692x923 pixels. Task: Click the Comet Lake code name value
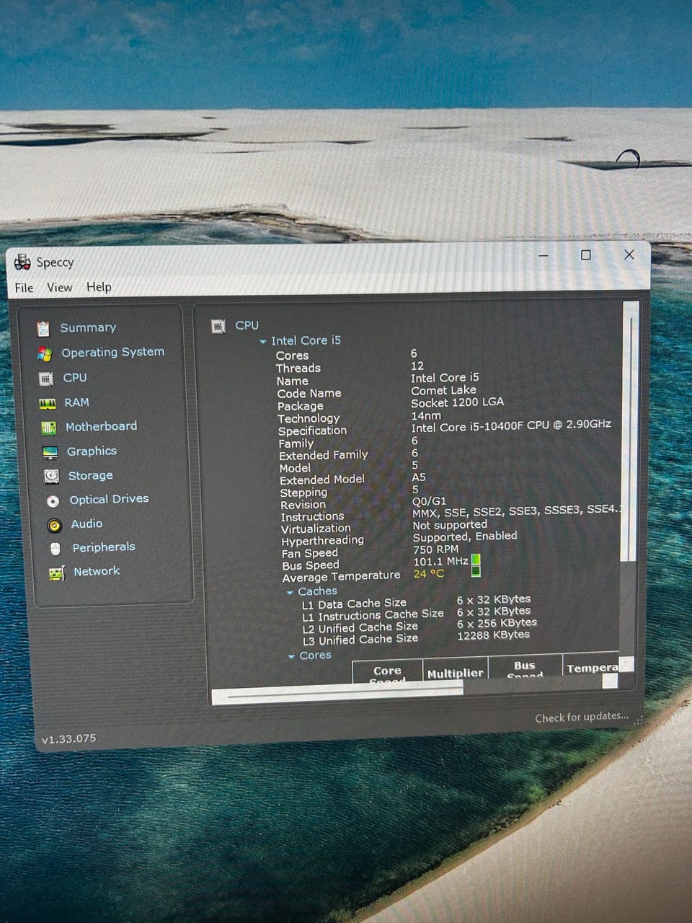click(x=443, y=390)
